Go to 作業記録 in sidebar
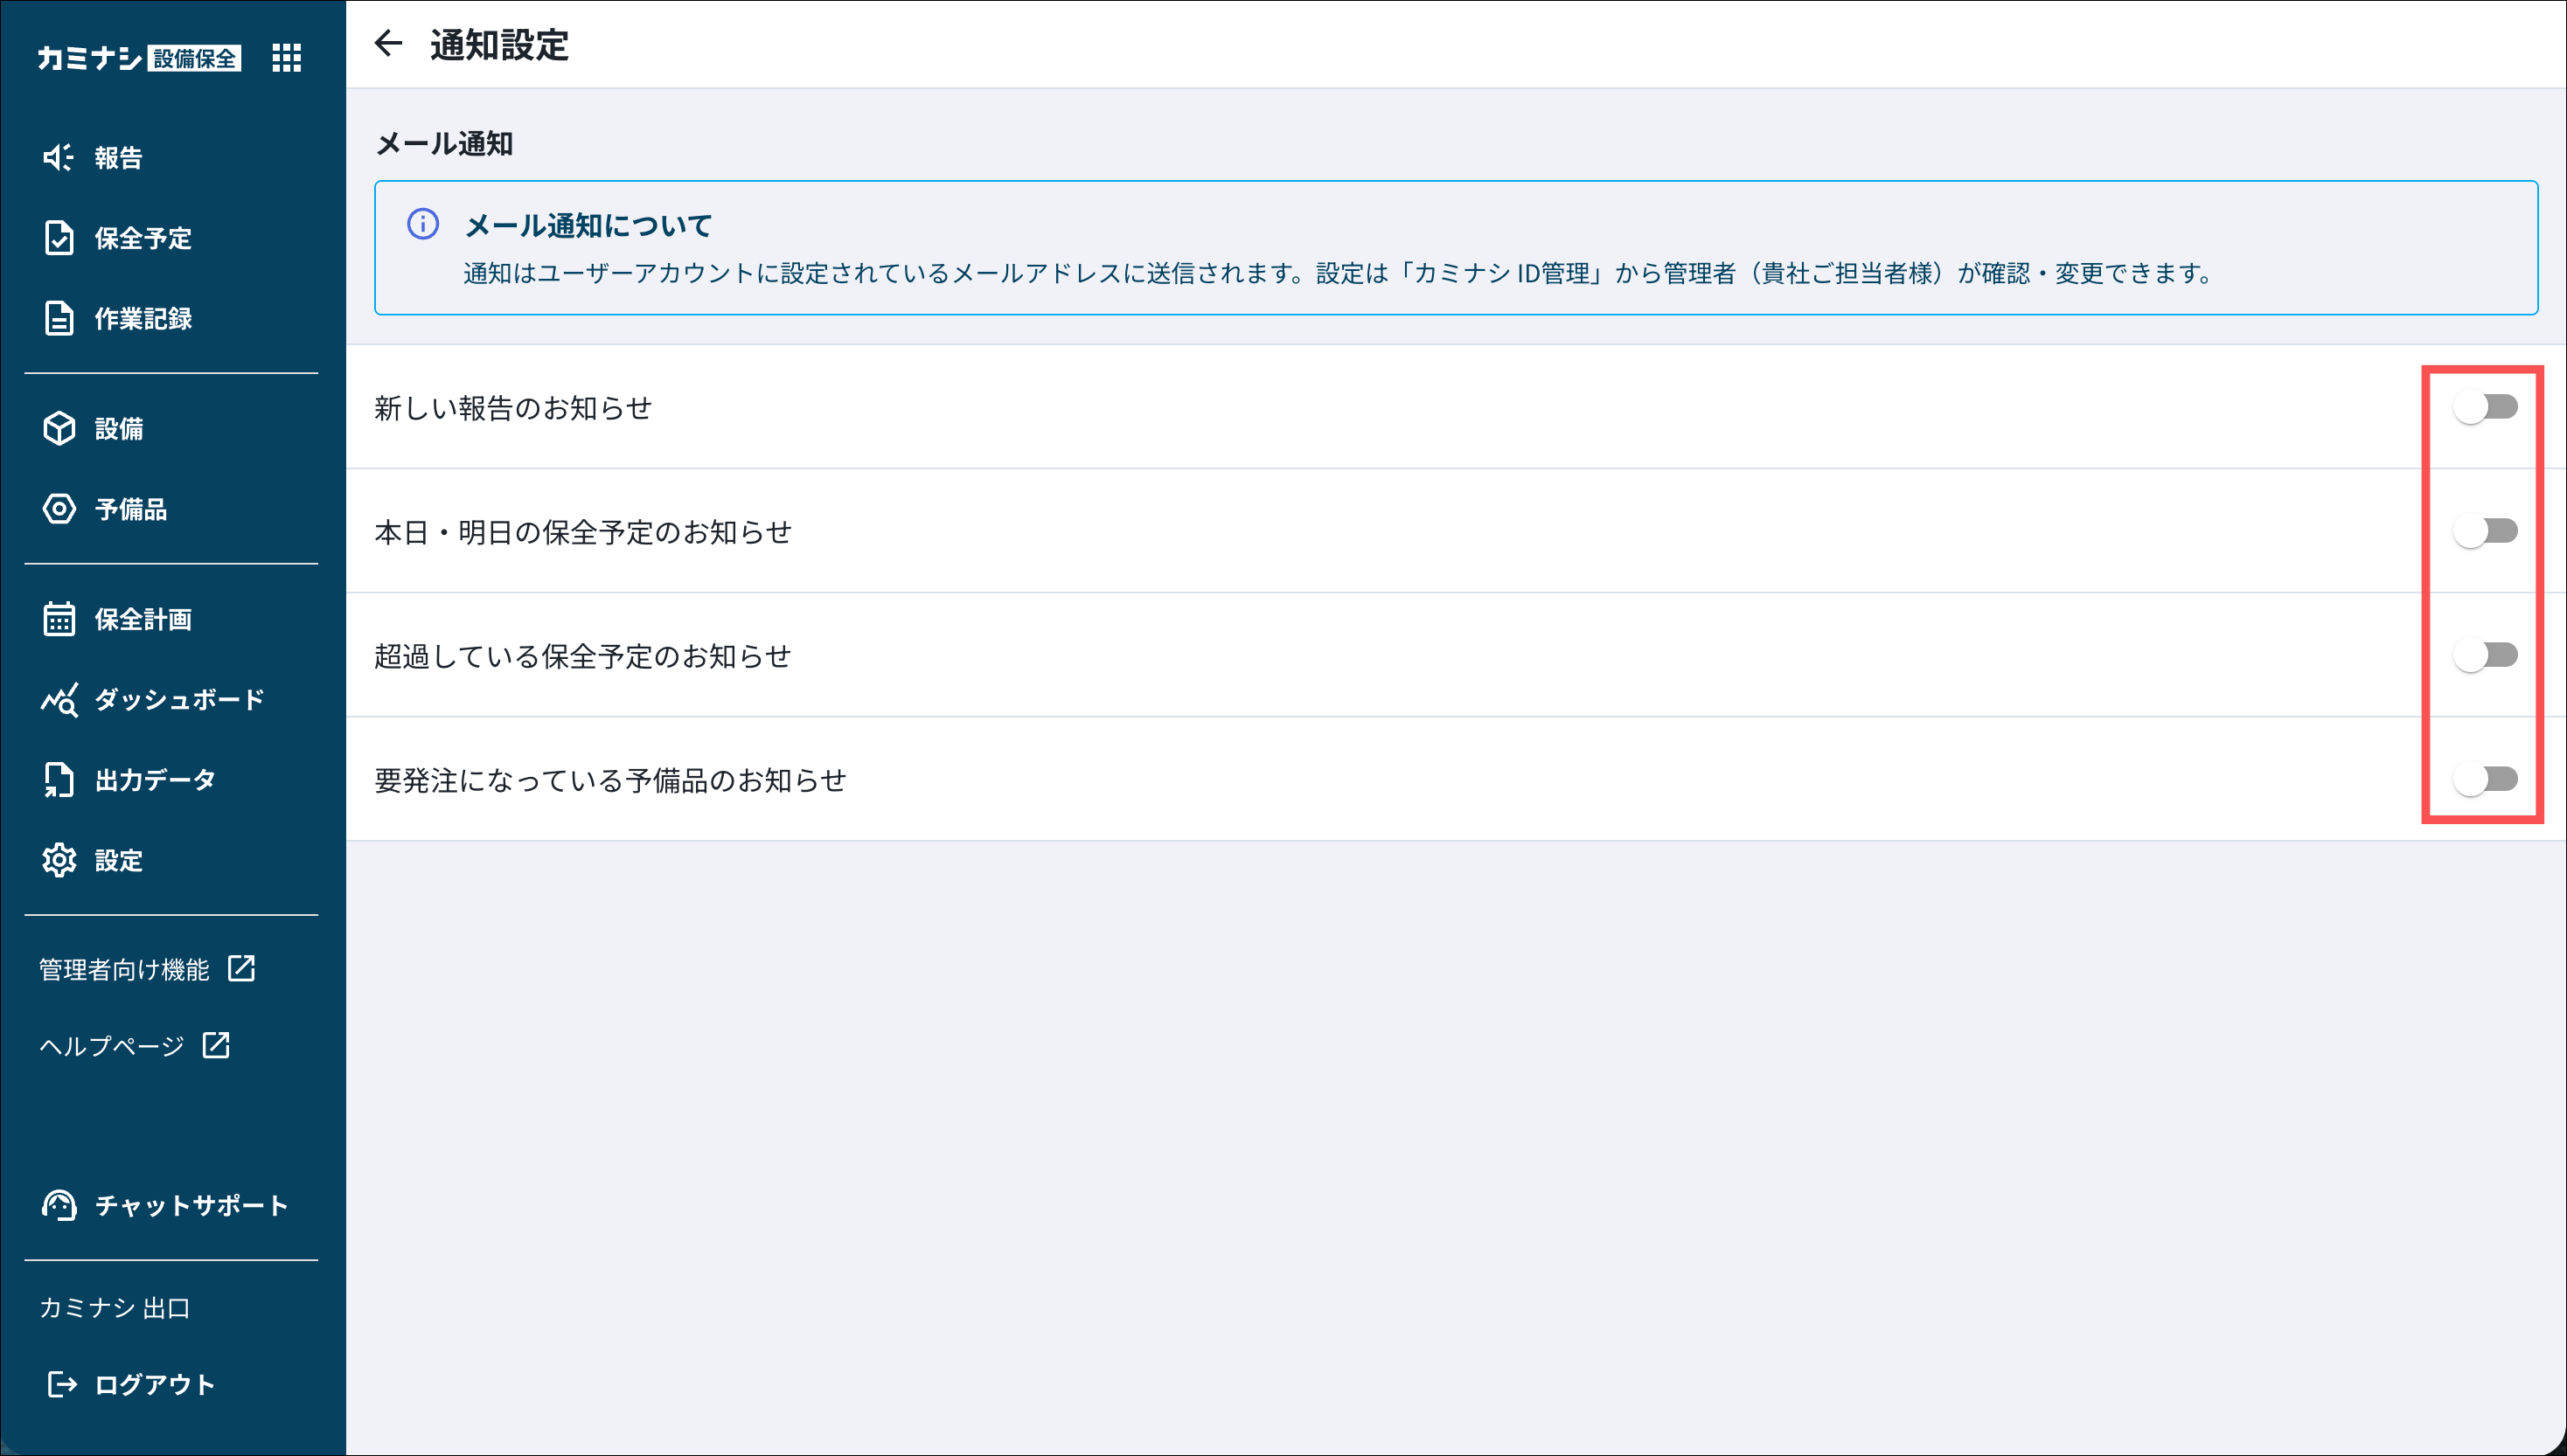The width and height of the screenshot is (2567, 1456). (142, 318)
